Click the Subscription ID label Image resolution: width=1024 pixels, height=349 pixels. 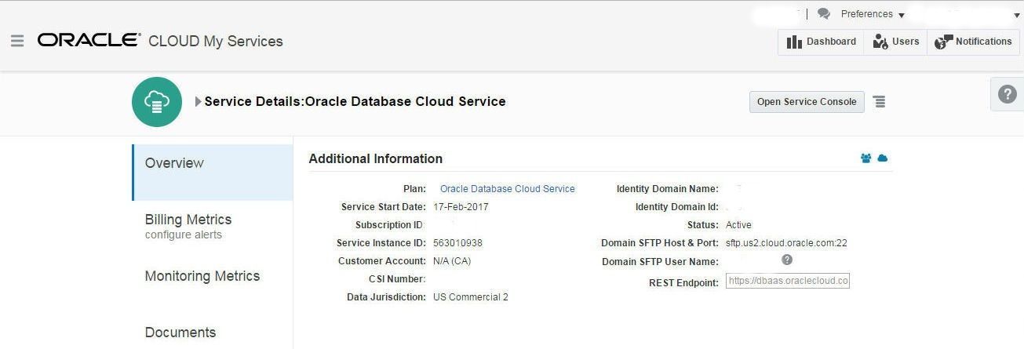coord(389,225)
